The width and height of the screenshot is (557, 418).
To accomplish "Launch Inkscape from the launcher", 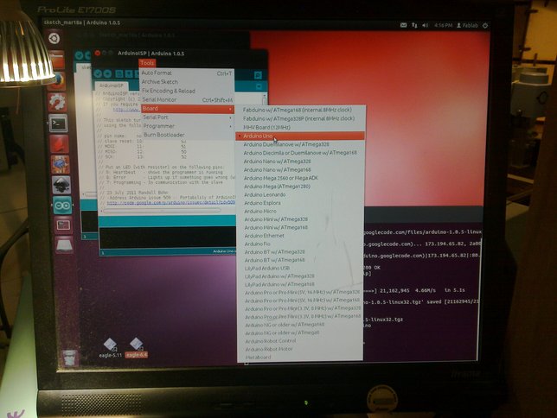I will pos(61,185).
